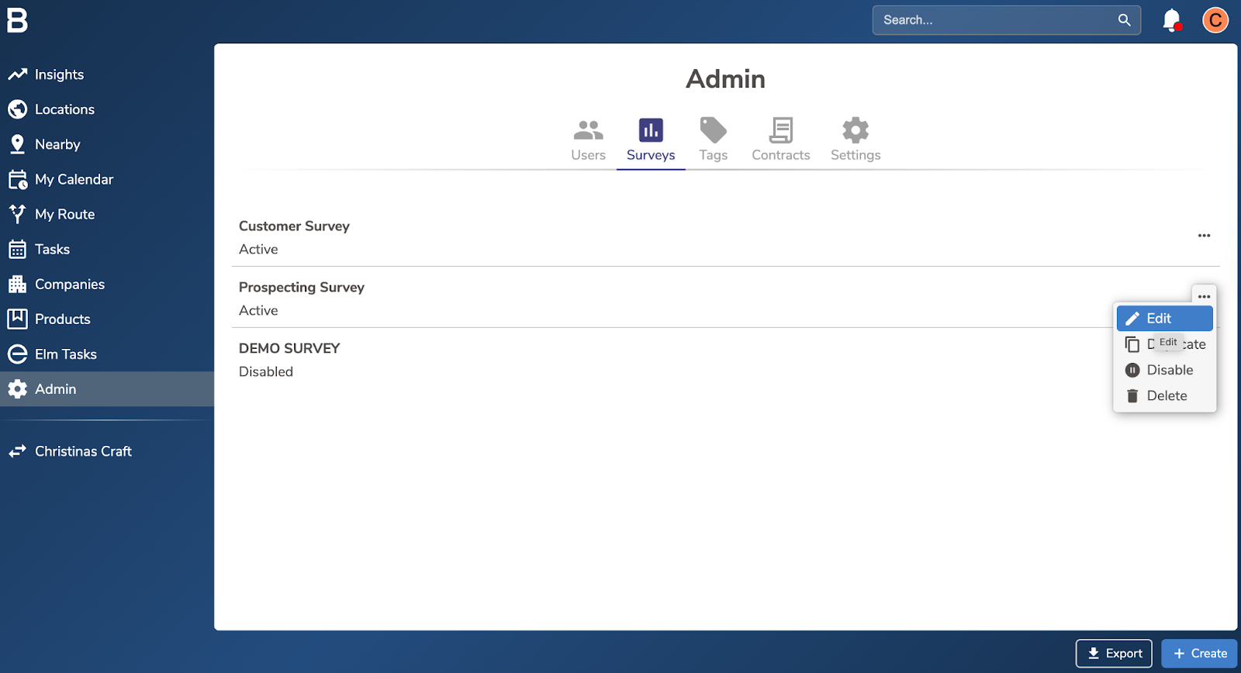Go to Locations in sidebar
1241x673 pixels.
[64, 109]
